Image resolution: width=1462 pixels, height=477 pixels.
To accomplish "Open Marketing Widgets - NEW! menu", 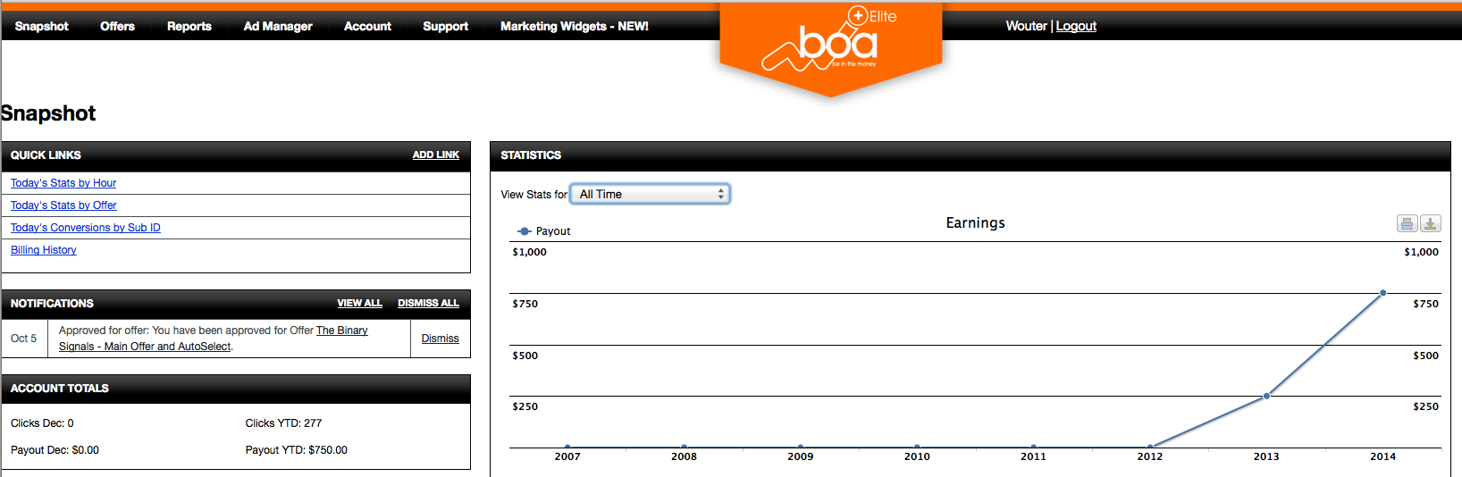I will click(x=575, y=26).
